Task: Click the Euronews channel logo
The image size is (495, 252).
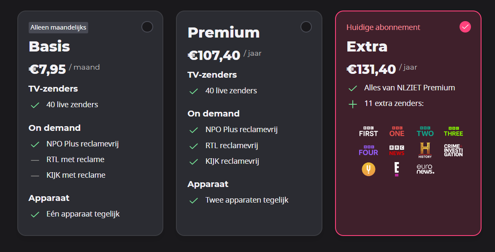Action: [425, 169]
